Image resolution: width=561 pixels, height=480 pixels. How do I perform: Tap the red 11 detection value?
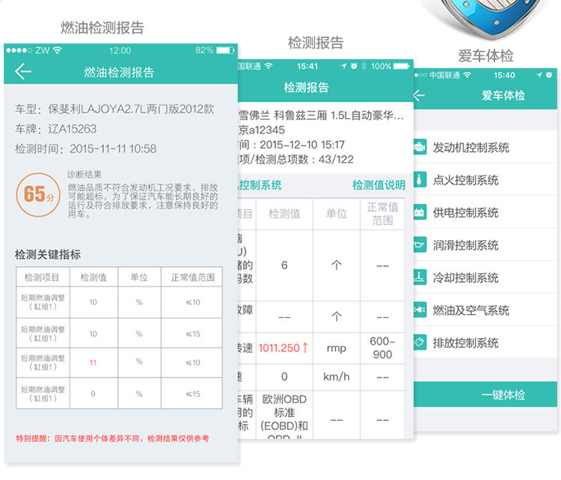93,363
